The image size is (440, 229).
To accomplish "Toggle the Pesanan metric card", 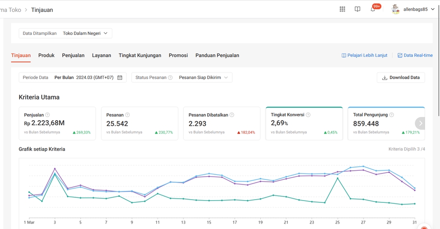I will click(x=139, y=123).
